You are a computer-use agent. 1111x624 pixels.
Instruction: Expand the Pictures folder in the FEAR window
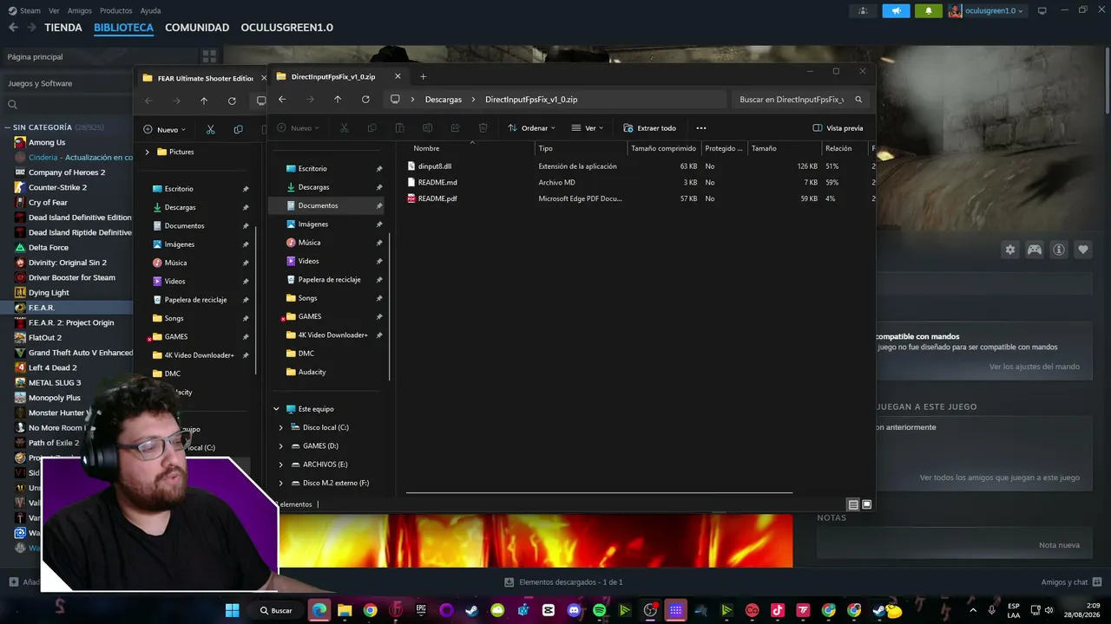click(x=147, y=152)
